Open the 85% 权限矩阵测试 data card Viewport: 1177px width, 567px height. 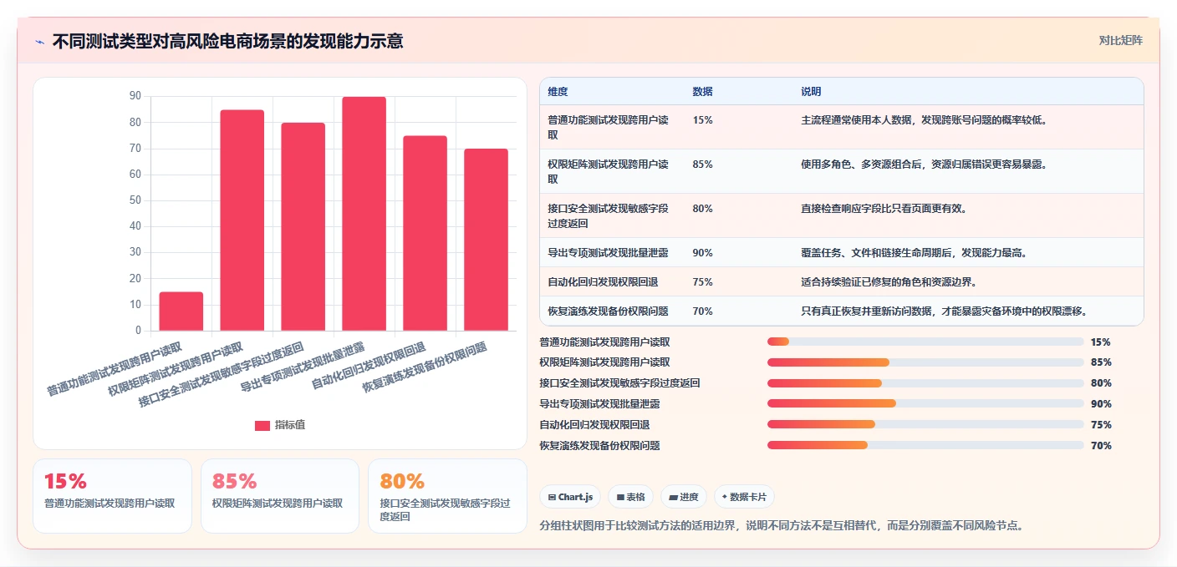[280, 496]
